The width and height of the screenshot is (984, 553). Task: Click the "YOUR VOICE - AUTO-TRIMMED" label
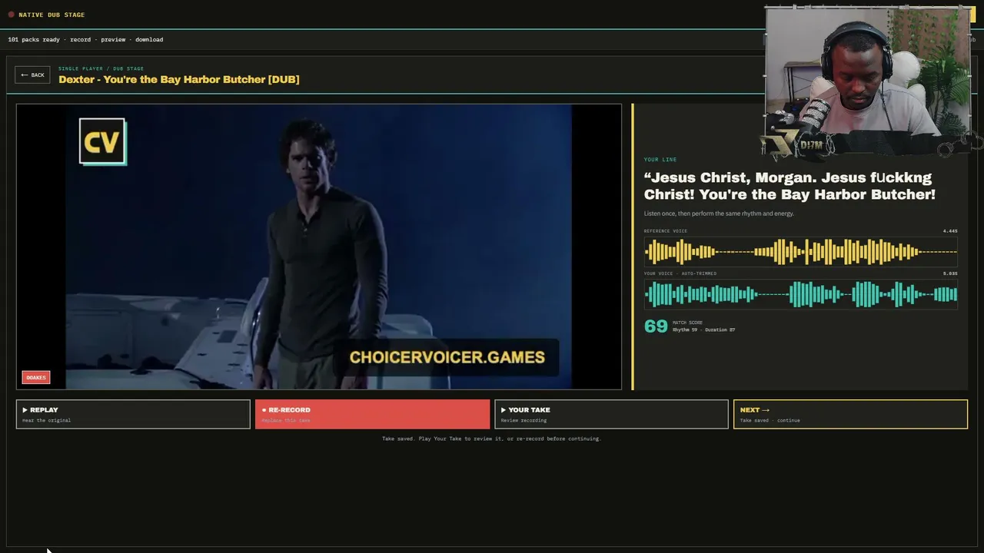point(680,273)
